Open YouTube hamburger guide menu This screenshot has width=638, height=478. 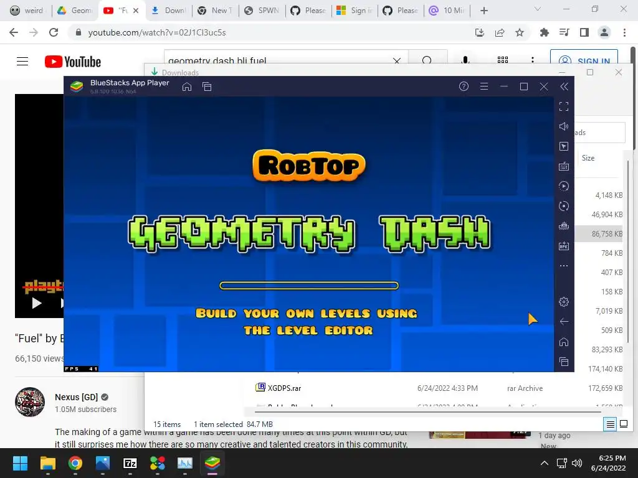tap(22, 62)
